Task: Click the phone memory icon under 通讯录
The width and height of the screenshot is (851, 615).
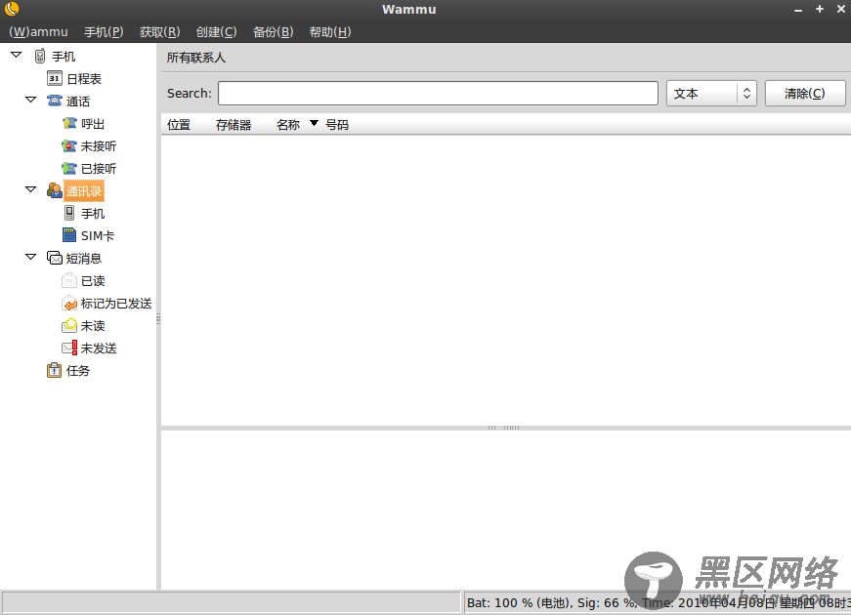Action: click(69, 213)
